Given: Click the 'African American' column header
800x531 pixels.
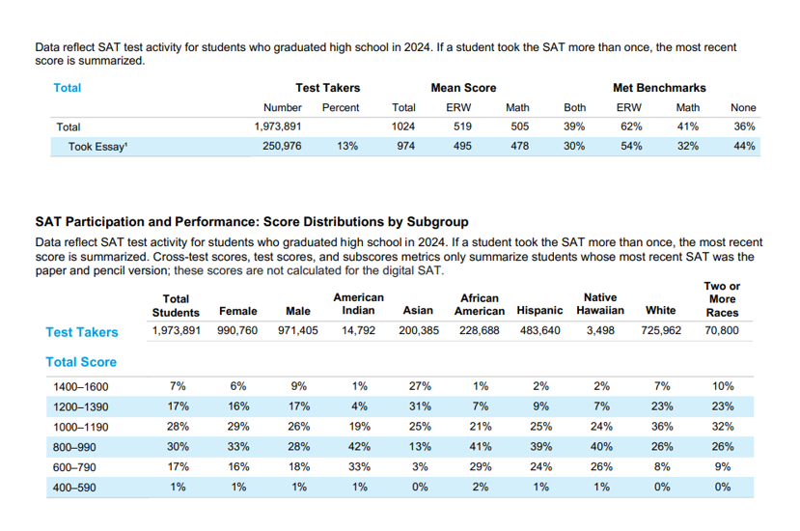Looking at the screenshot, I should tap(480, 305).
